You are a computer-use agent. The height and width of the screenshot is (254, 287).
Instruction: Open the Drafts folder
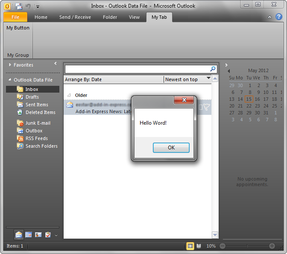(x=32, y=97)
